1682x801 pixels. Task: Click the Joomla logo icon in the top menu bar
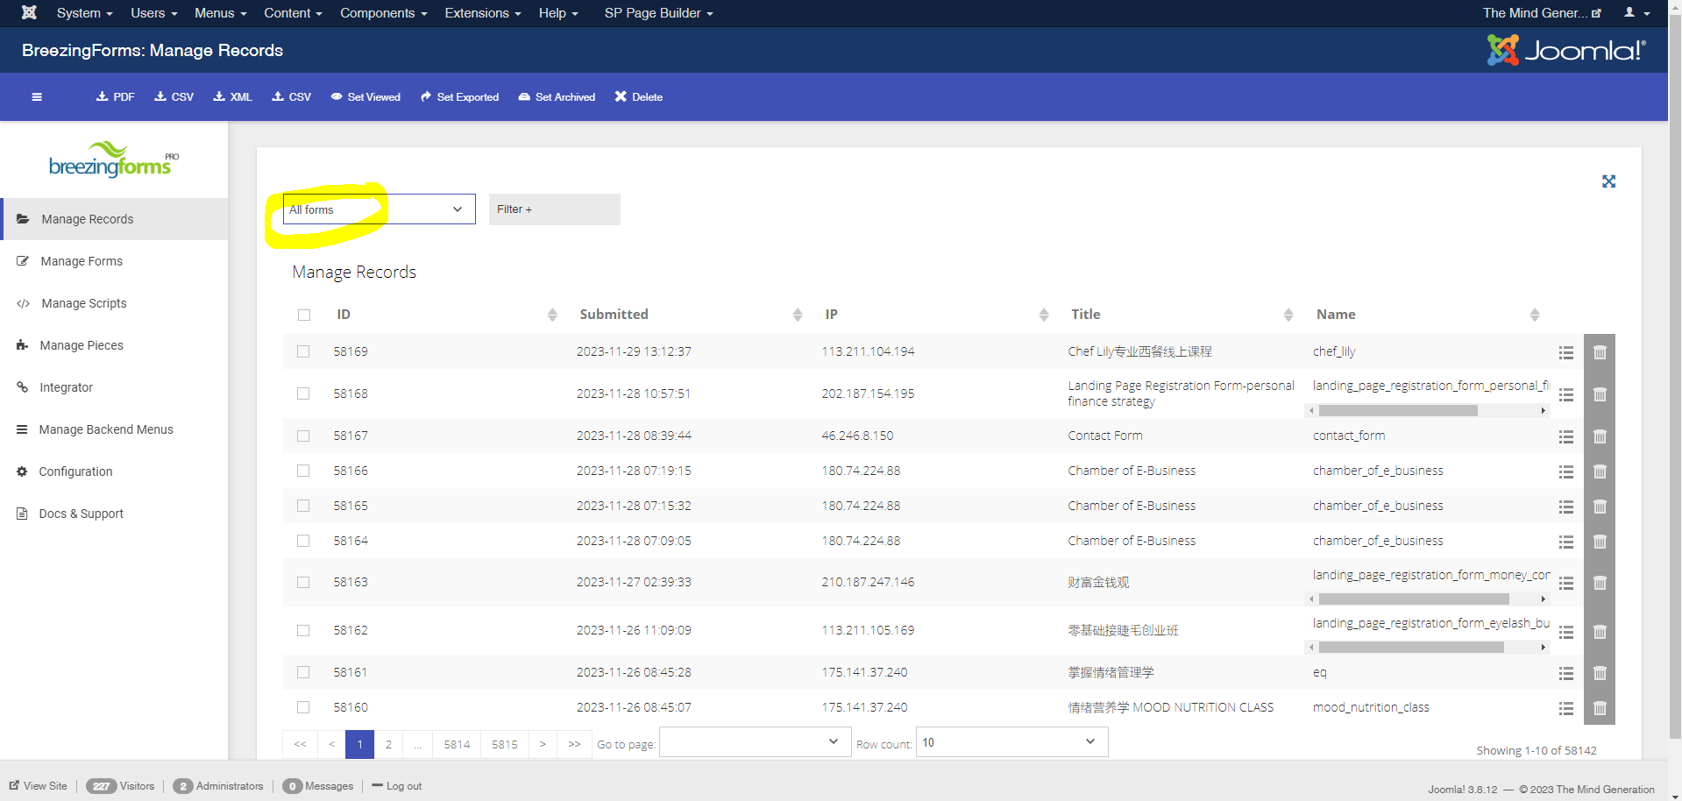(x=29, y=12)
